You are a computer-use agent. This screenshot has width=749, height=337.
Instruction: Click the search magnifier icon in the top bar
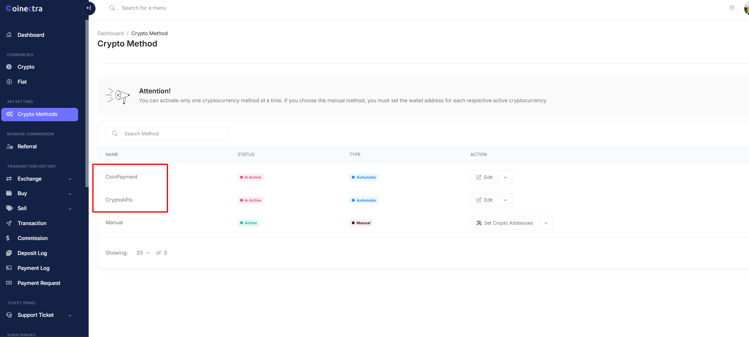pyautogui.click(x=112, y=8)
